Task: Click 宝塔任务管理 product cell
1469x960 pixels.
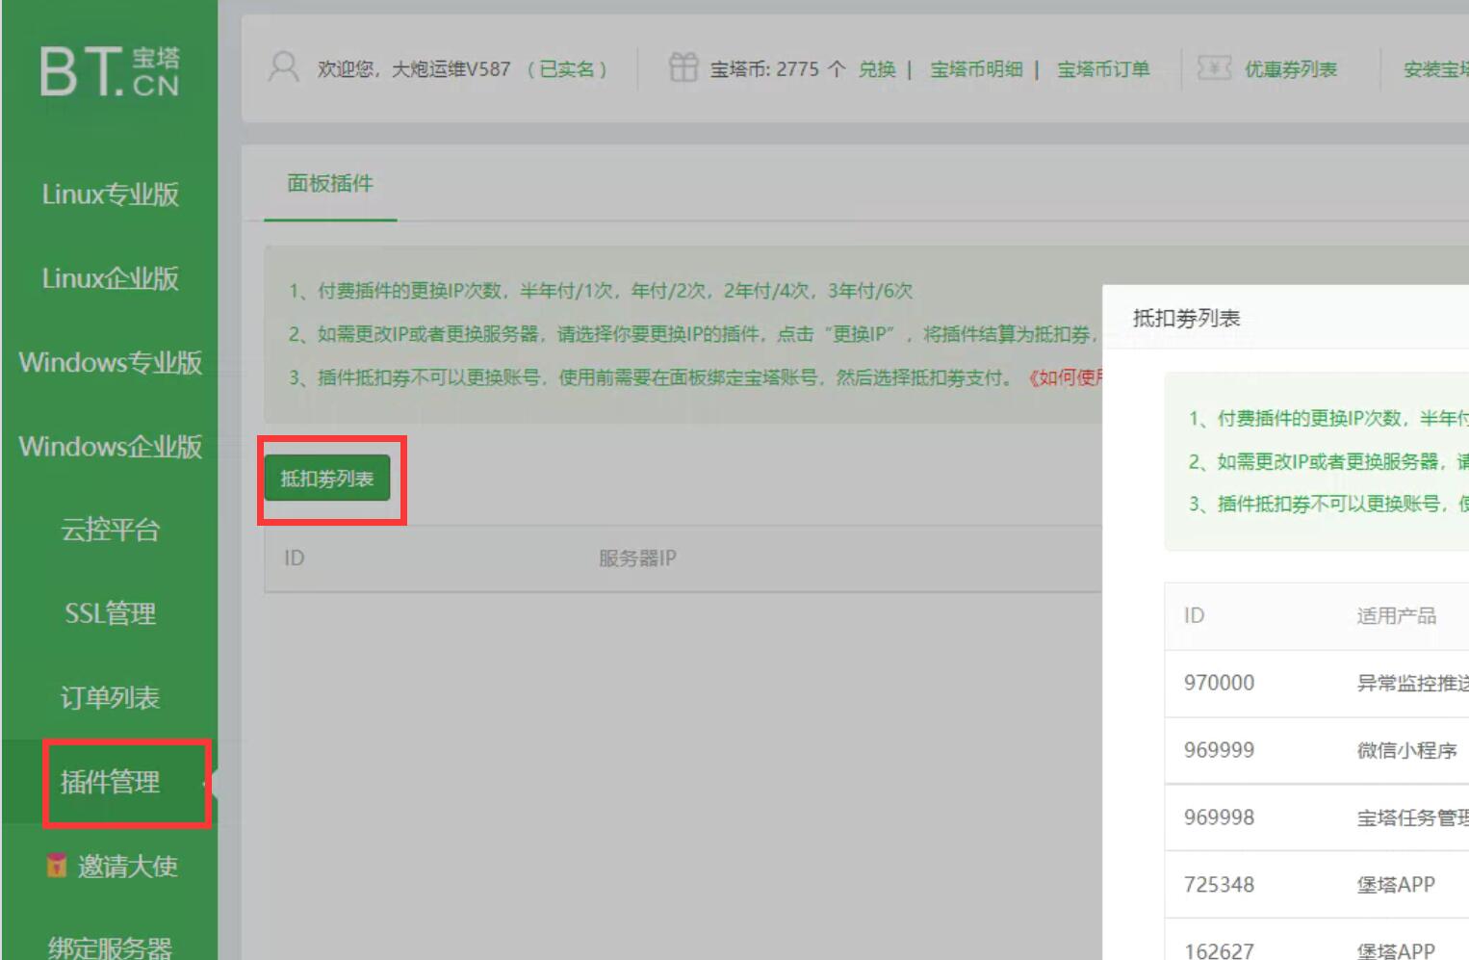Action: tap(1412, 817)
